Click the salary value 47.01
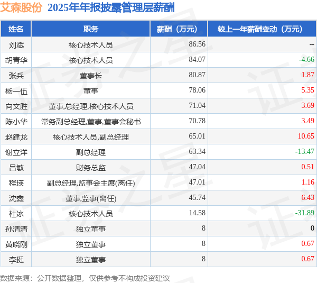This screenshot has width=317, height=283. (x=197, y=182)
